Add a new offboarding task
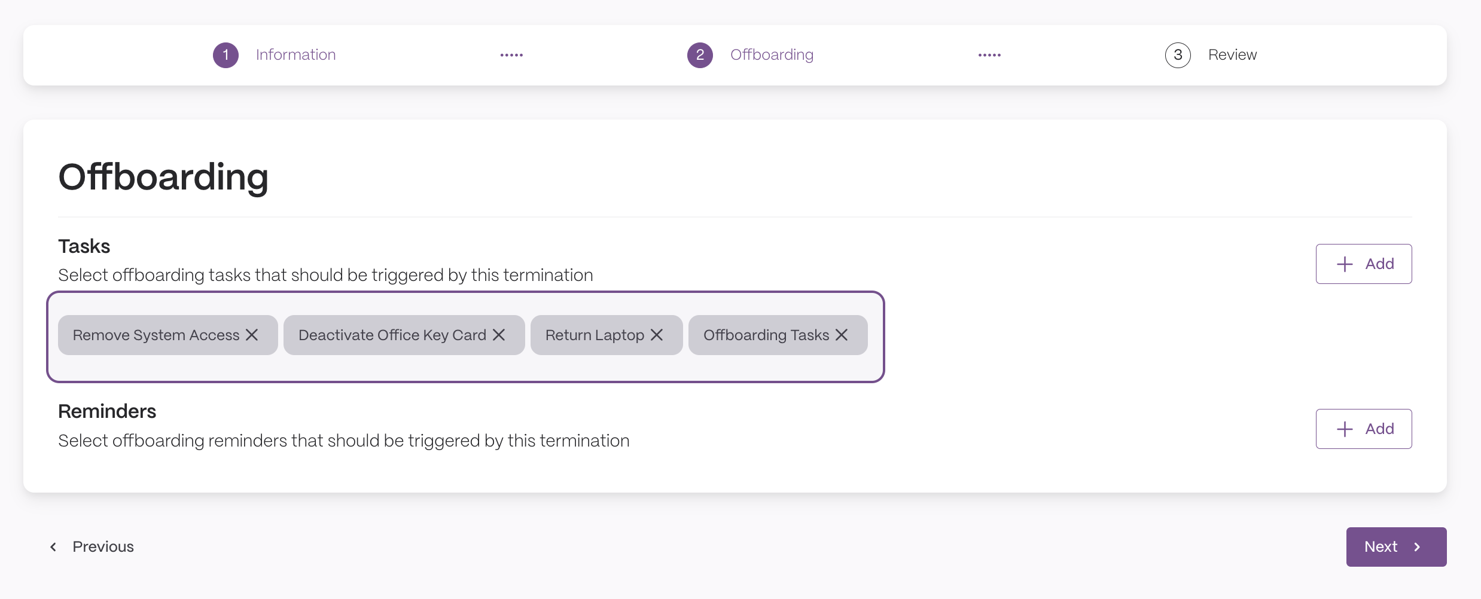 point(1364,264)
